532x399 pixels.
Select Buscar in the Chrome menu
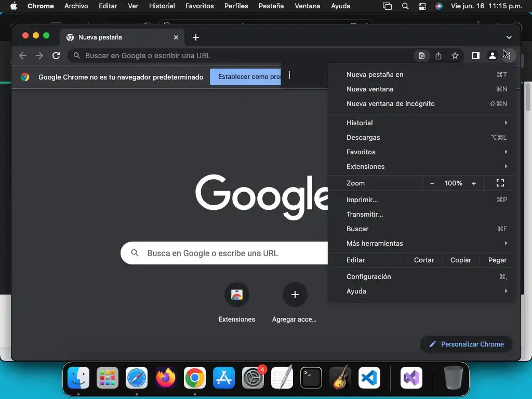coord(422,229)
